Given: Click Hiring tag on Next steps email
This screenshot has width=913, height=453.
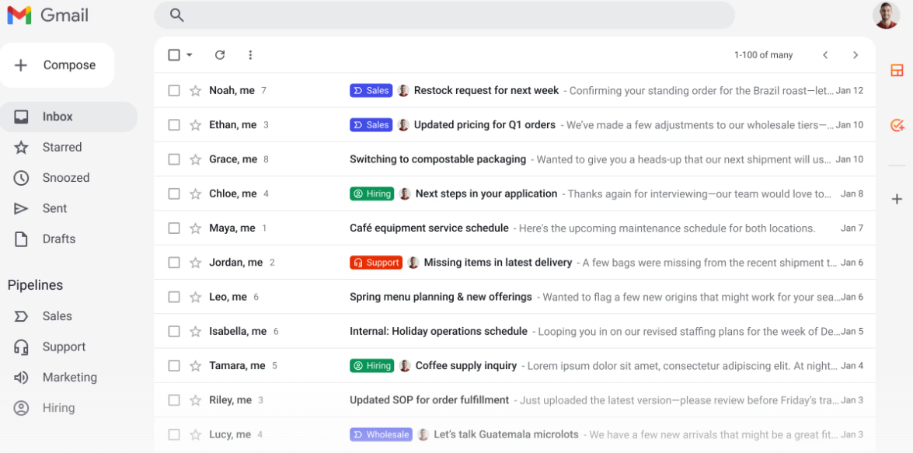Looking at the screenshot, I should pyautogui.click(x=372, y=193).
